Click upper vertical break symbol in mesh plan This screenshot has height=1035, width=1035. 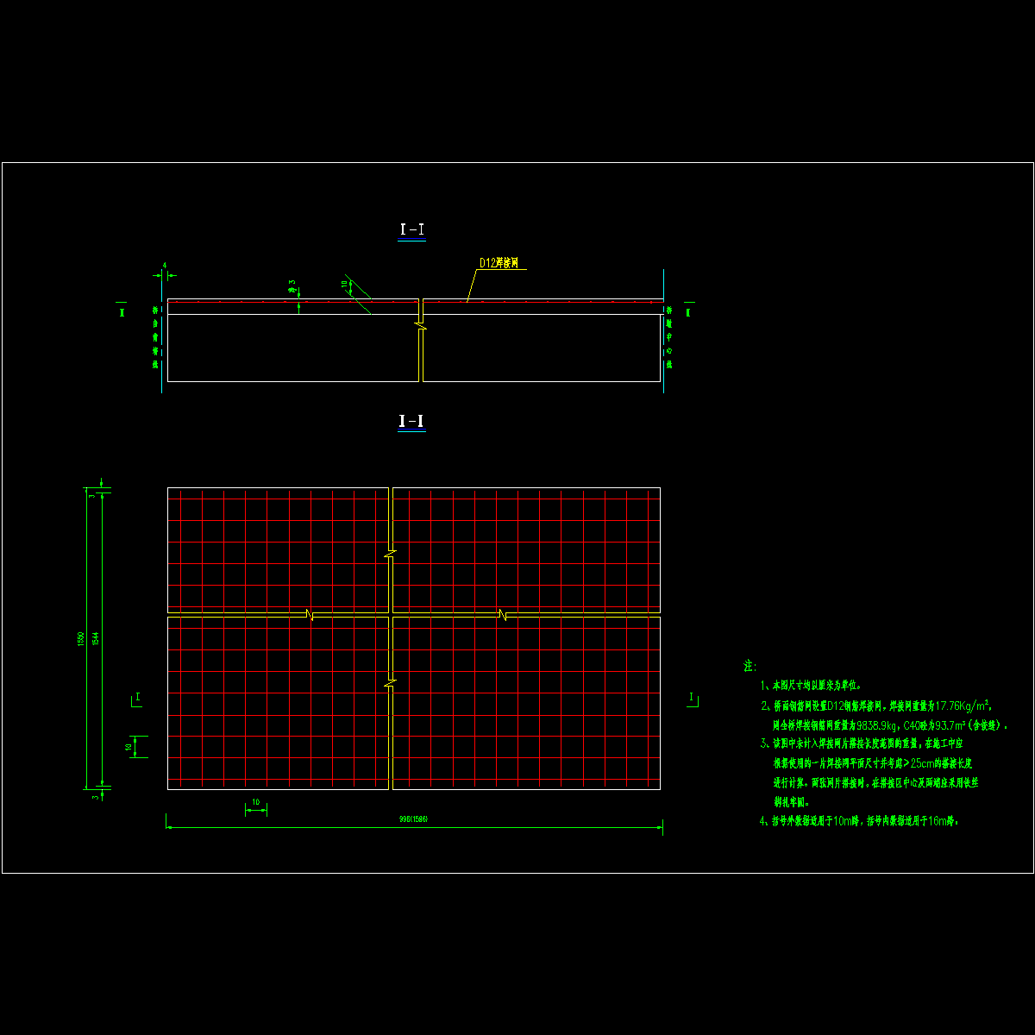pos(391,552)
